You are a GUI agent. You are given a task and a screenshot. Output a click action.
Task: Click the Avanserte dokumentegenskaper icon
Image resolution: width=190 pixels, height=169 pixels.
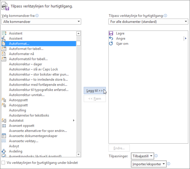pos(4,136)
